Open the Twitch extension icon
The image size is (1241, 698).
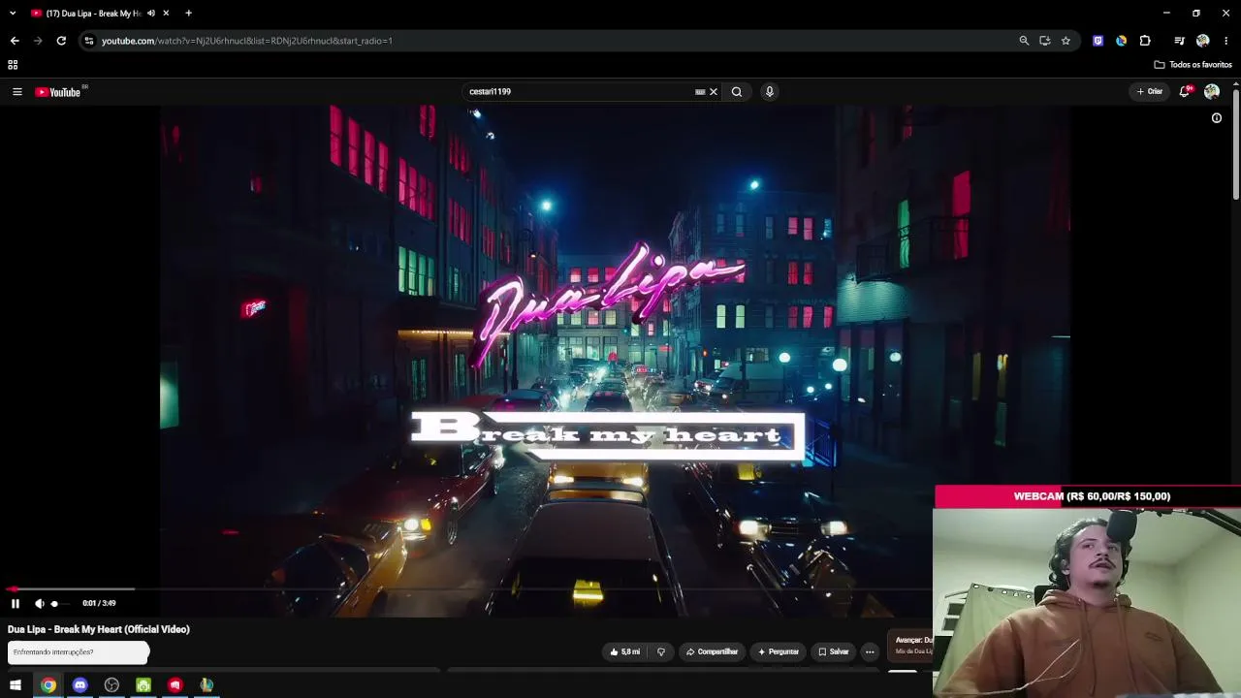(x=1098, y=41)
